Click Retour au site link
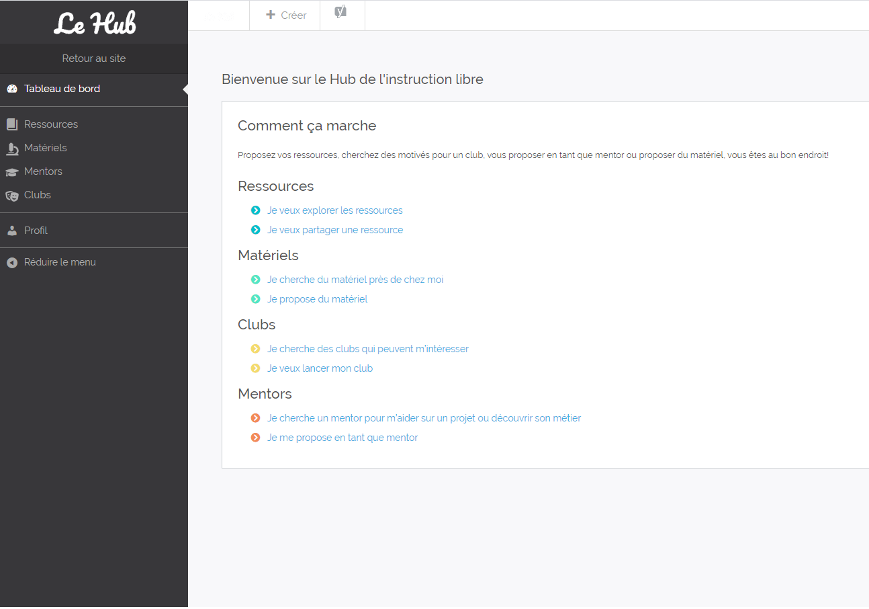This screenshot has height=609, width=869. pos(94,58)
